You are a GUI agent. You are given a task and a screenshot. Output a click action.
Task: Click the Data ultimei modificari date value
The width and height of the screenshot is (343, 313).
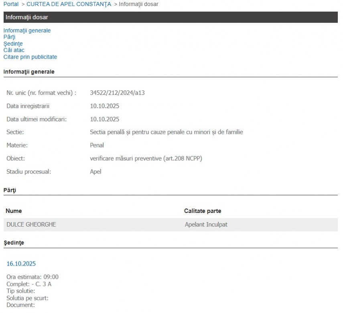[104, 119]
